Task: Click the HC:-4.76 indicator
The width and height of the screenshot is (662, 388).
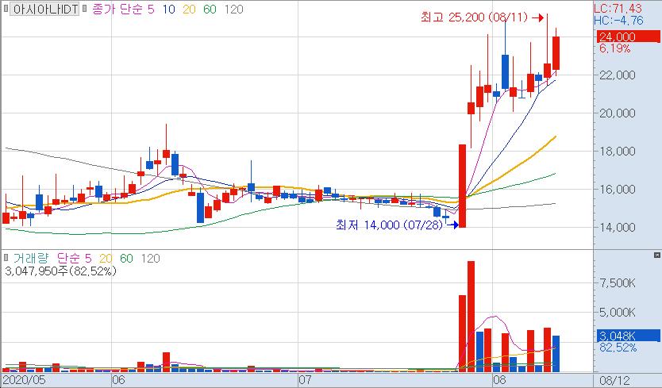Action: pyautogui.click(x=618, y=21)
